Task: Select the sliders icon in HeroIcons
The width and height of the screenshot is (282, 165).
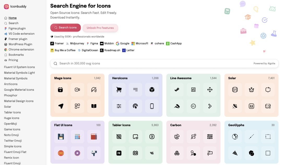Action: pyautogui.click(x=119, y=106)
